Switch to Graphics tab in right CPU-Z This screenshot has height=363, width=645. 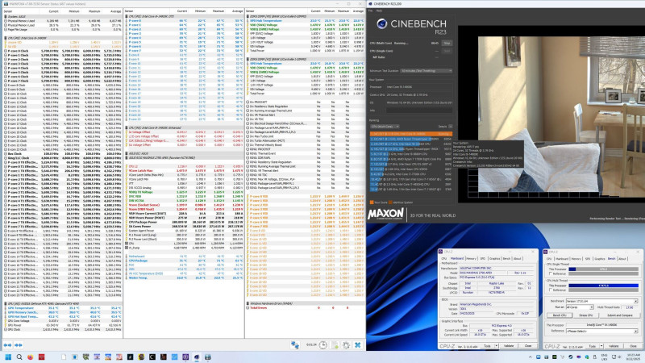coord(599,258)
